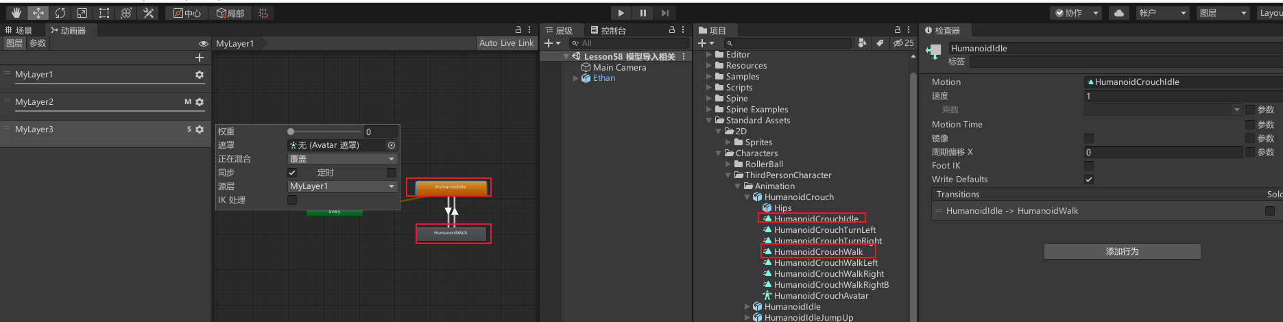Lock the Animator panel

point(518,30)
